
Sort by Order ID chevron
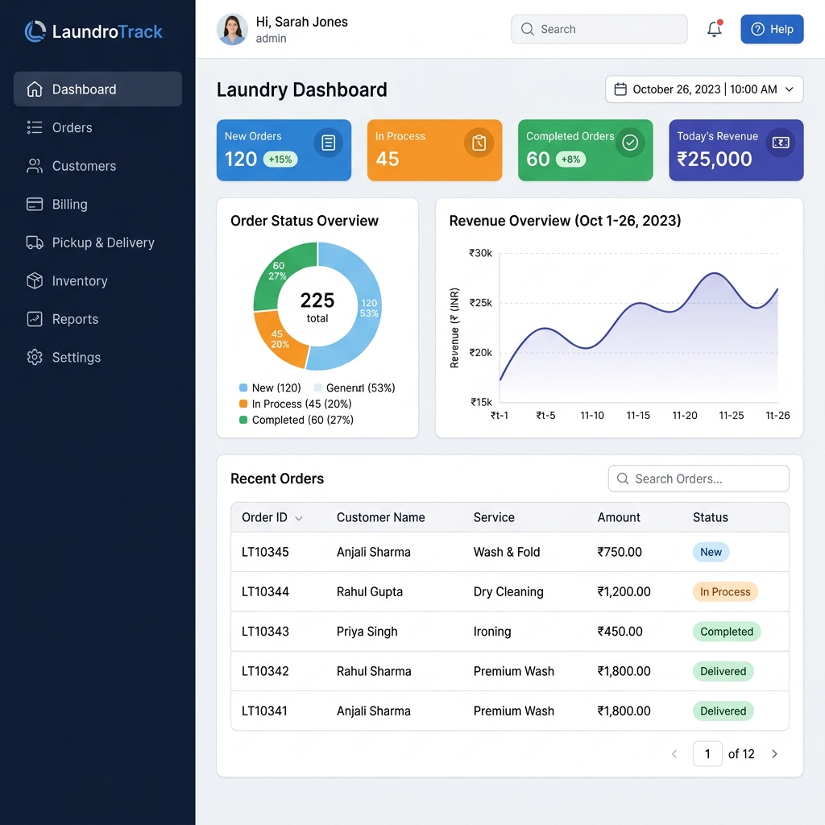click(x=299, y=518)
